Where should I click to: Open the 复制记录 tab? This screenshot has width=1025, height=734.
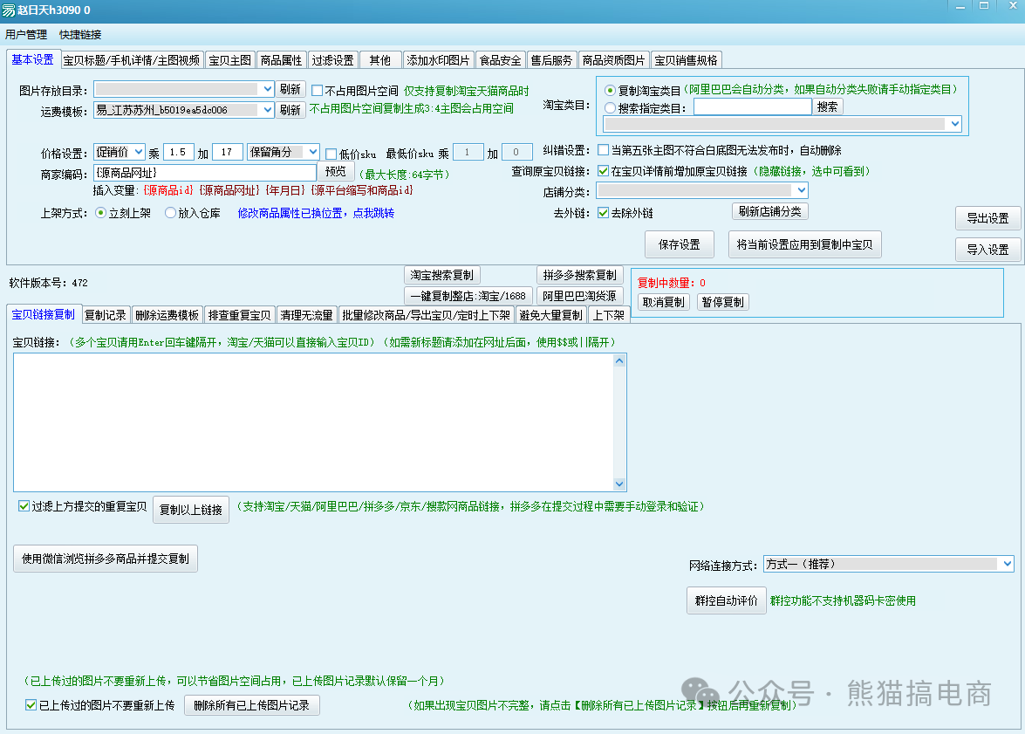tap(106, 315)
